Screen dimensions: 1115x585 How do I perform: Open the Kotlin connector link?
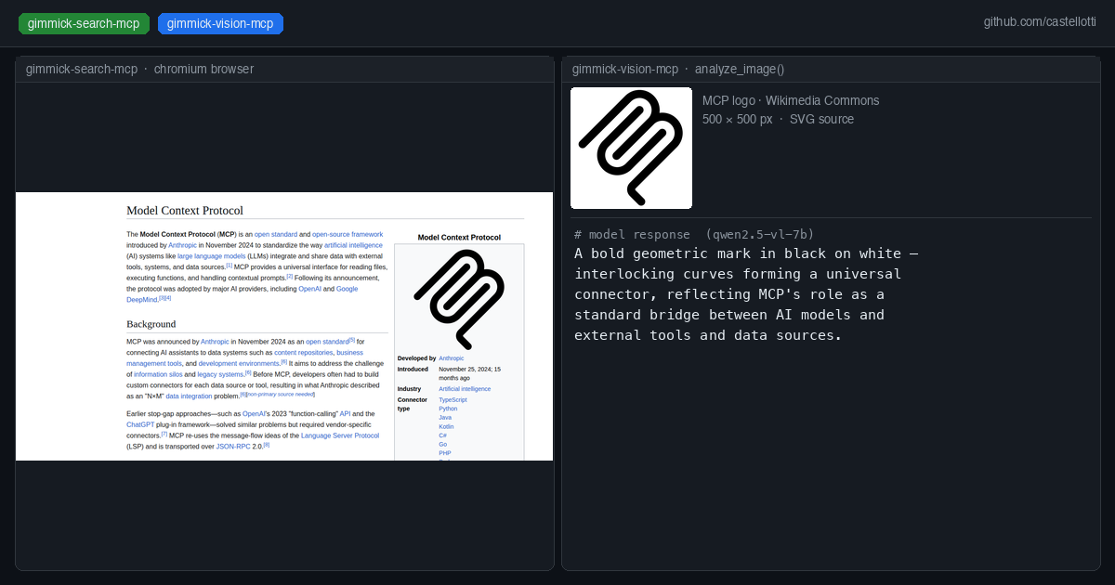[x=446, y=426]
